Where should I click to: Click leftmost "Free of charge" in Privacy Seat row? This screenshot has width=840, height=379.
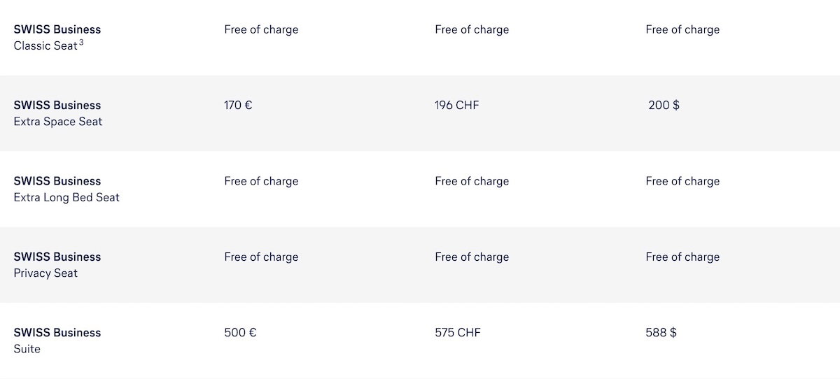coord(261,257)
